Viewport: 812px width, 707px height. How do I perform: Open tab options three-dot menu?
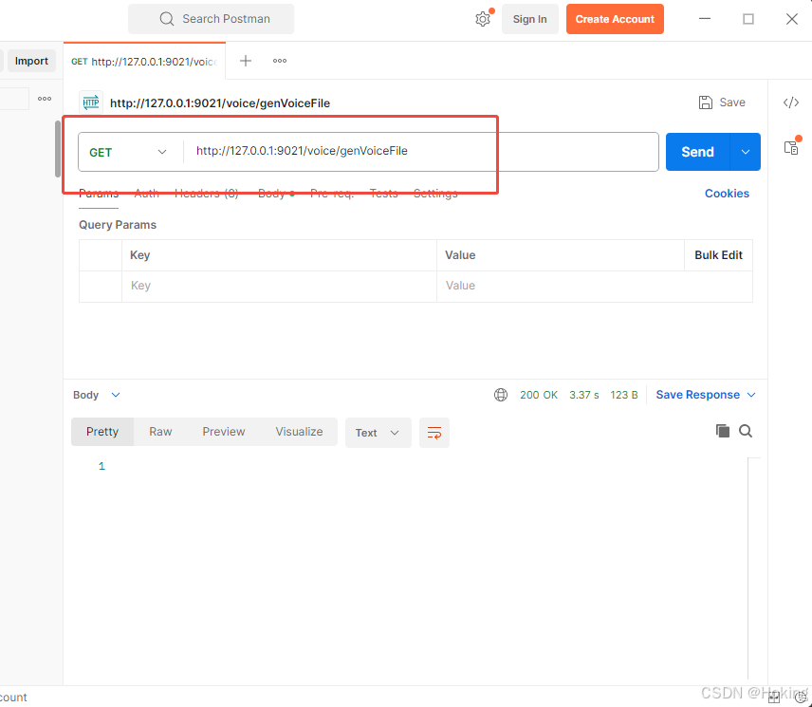click(280, 61)
